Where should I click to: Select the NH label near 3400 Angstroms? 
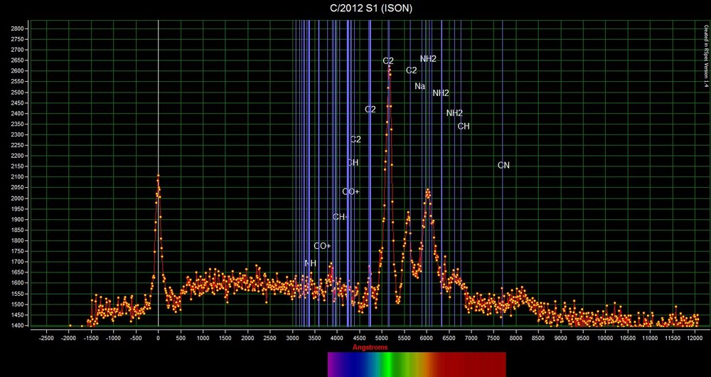tap(310, 263)
